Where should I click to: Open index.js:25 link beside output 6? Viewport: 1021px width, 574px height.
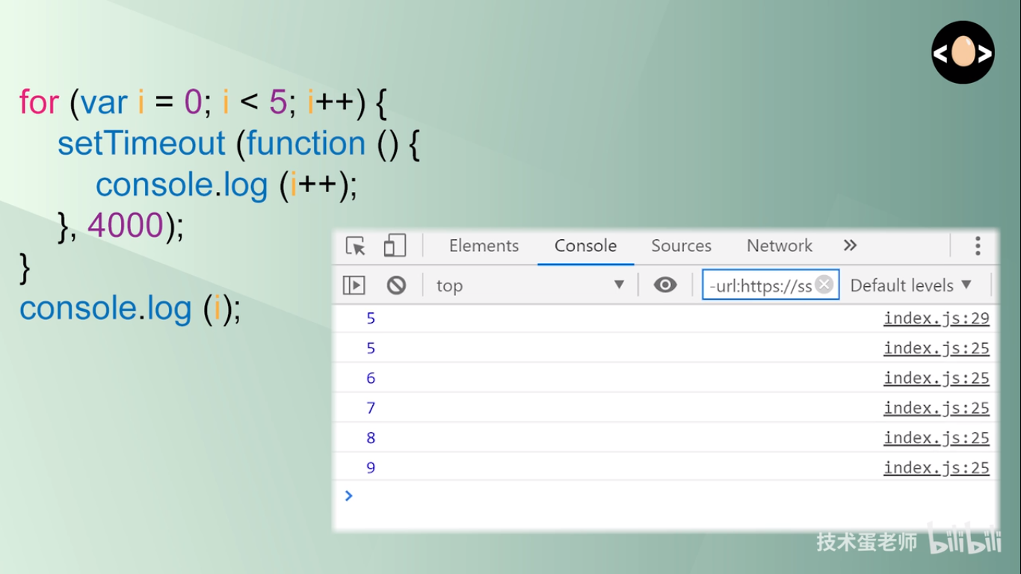(937, 378)
